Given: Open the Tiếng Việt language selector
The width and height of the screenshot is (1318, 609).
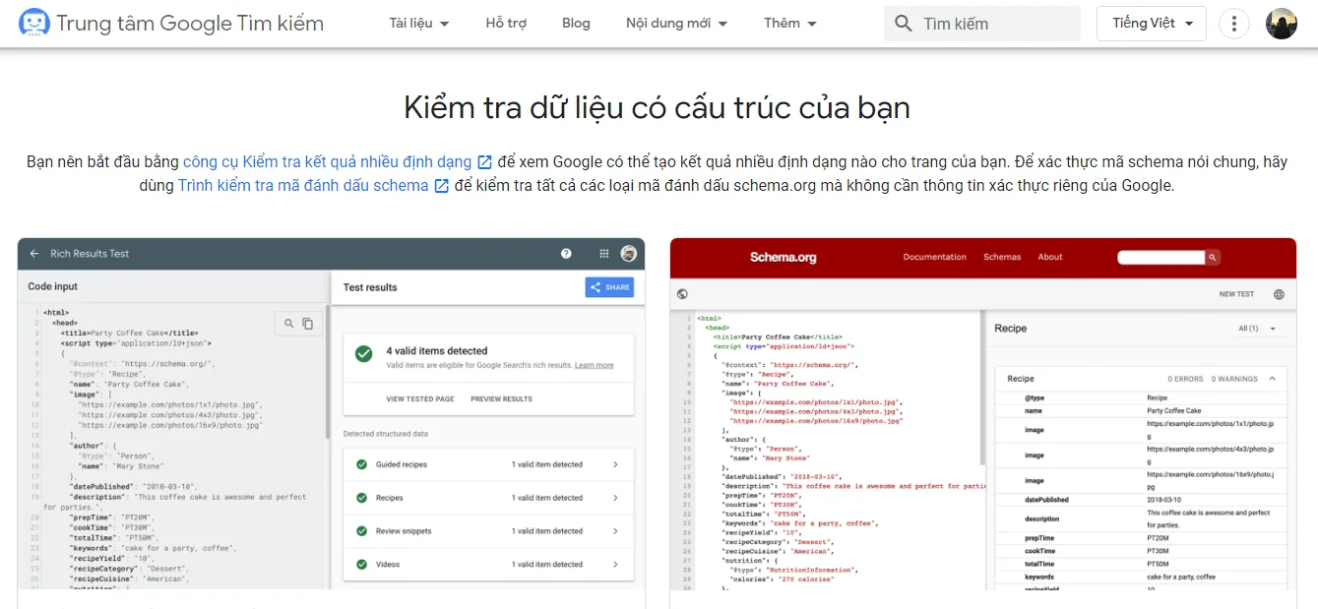Looking at the screenshot, I should coord(1151,24).
